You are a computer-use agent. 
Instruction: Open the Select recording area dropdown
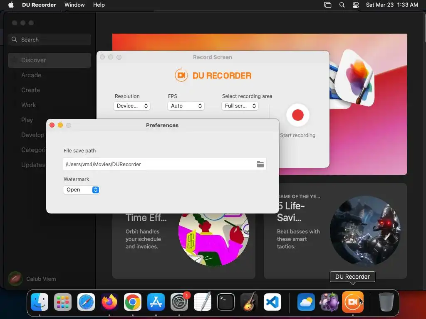(x=240, y=106)
